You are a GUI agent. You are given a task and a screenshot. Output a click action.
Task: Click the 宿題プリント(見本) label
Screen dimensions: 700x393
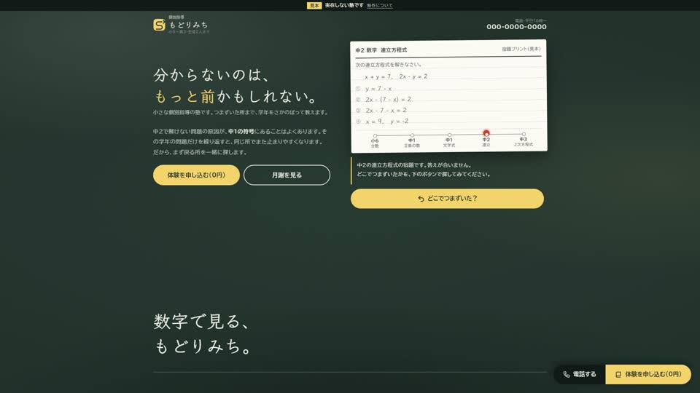point(521,49)
